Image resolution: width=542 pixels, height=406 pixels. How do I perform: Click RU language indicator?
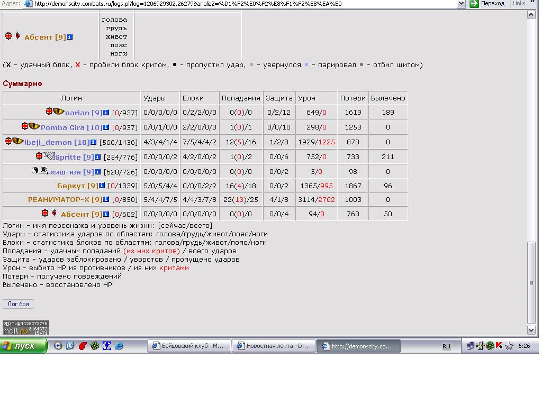[x=446, y=346]
